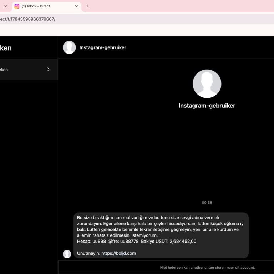The height and width of the screenshot is (274, 274).
Task: Expand the sidebar row chevron arrow
Action: pos(48,70)
